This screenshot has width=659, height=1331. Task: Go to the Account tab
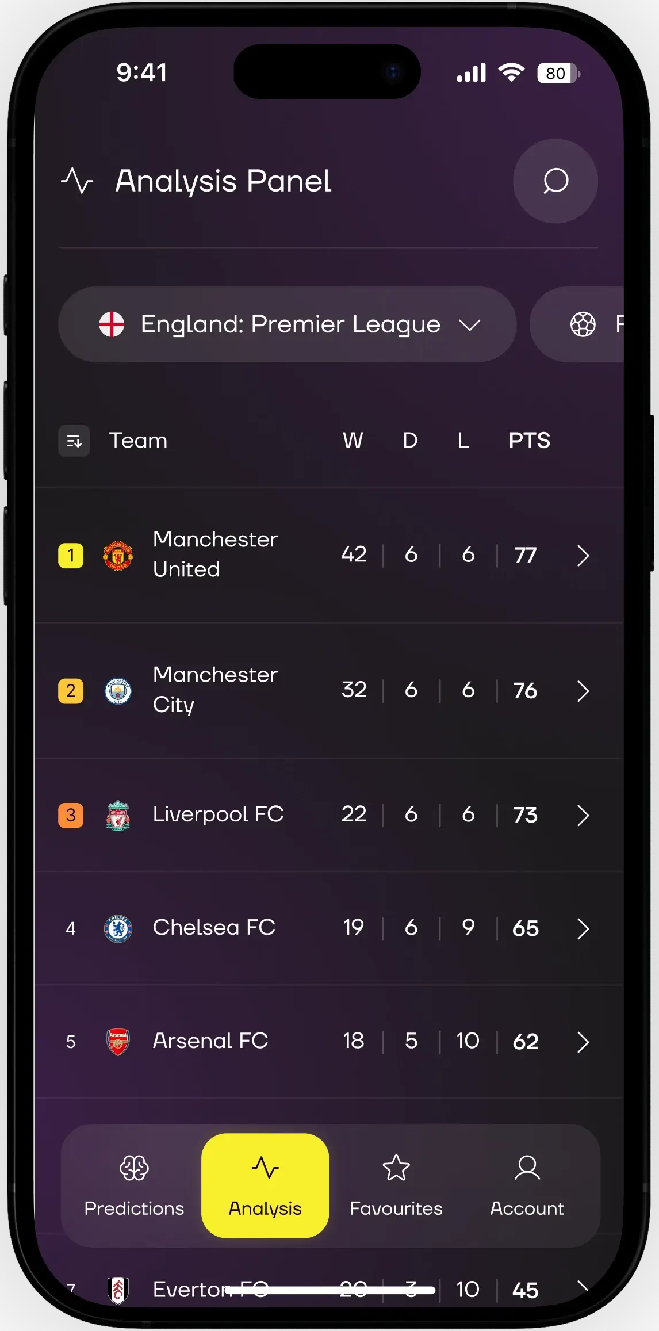(527, 1185)
